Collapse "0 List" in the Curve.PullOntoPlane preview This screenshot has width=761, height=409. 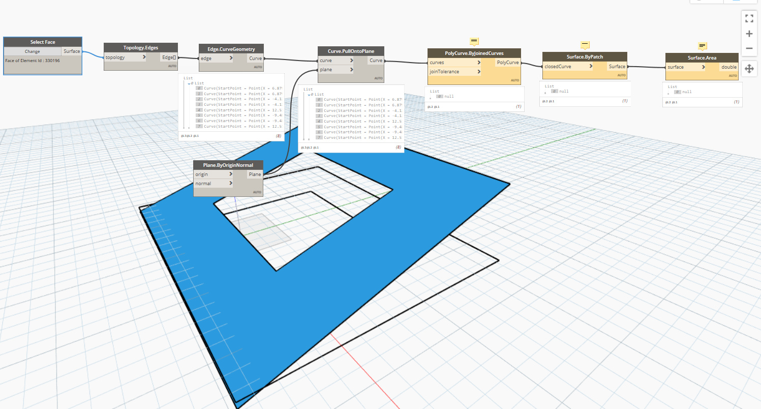[x=308, y=95]
